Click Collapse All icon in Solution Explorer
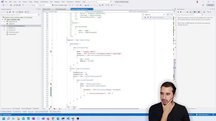Image resolution: width=216 pixels, height=121 pixels. (20, 12)
